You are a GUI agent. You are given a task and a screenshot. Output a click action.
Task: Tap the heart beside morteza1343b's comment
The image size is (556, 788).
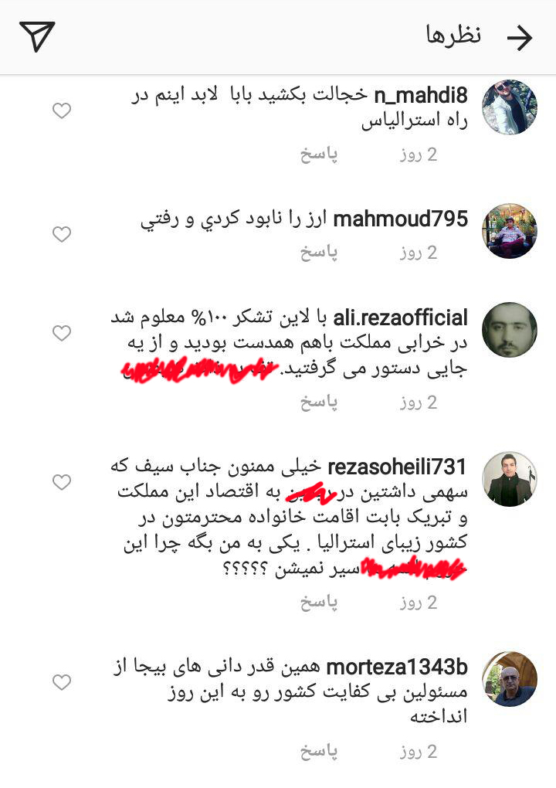tap(62, 682)
